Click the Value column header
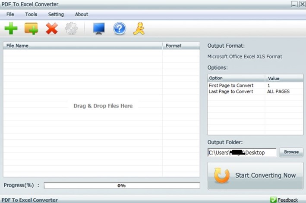The height and width of the screenshot is (203, 306). [284, 78]
